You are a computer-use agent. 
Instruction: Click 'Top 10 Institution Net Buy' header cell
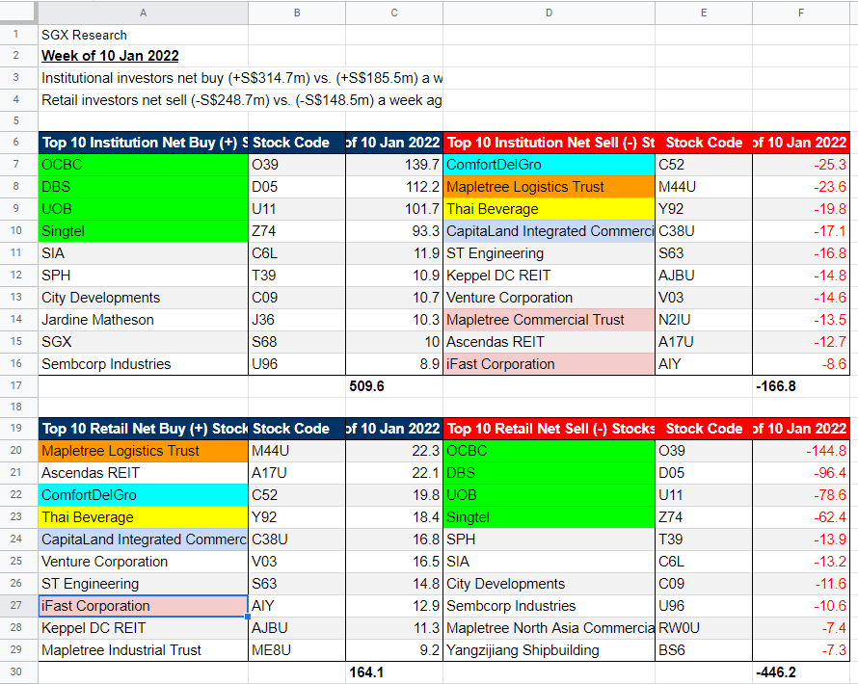pos(144,143)
